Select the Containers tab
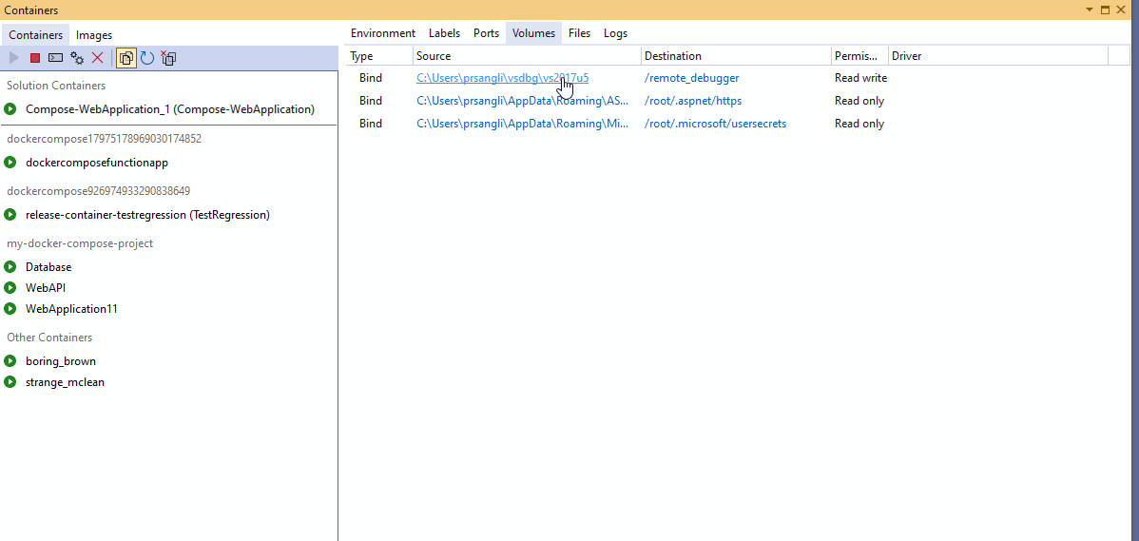 coord(35,35)
